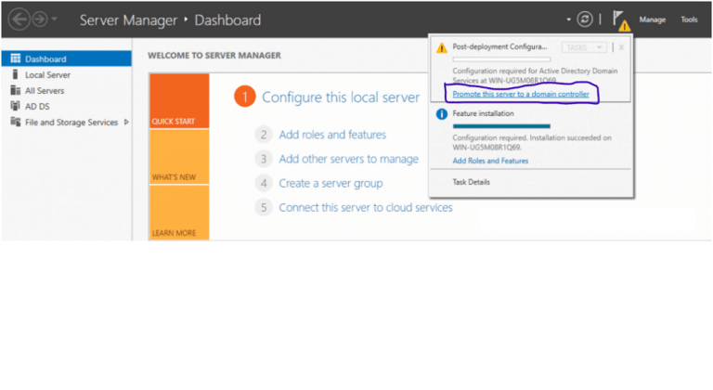Click the Feature installation progress bar
The height and width of the screenshot is (390, 713).
501,126
